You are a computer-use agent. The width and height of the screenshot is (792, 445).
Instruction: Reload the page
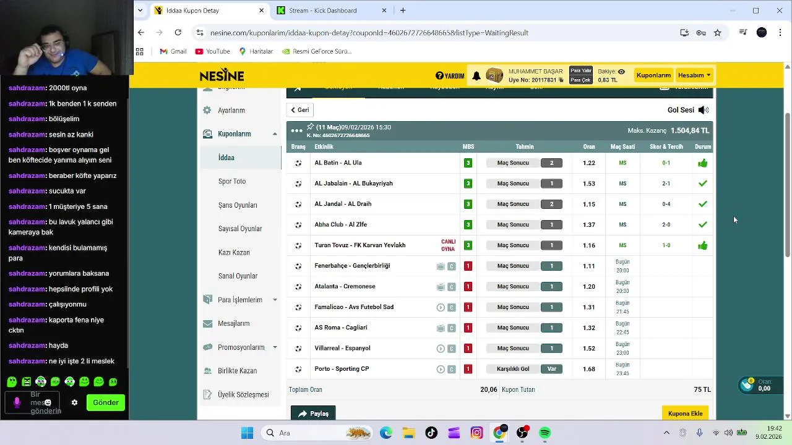(178, 33)
